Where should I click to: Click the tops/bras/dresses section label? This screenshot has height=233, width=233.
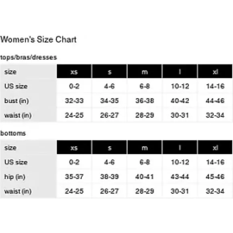click(x=29, y=57)
